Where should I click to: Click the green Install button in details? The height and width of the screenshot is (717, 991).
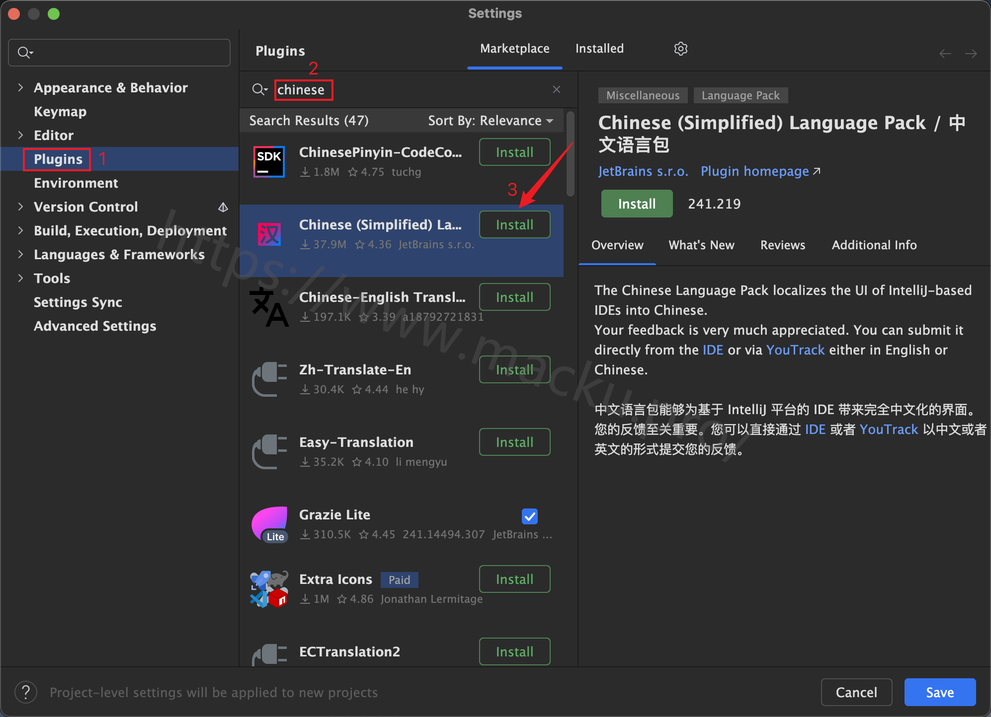(x=637, y=204)
